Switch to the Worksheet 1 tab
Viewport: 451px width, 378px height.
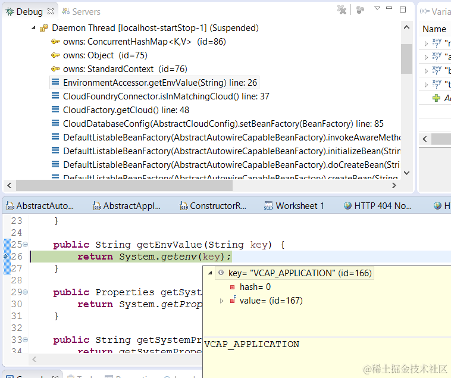[x=295, y=206]
